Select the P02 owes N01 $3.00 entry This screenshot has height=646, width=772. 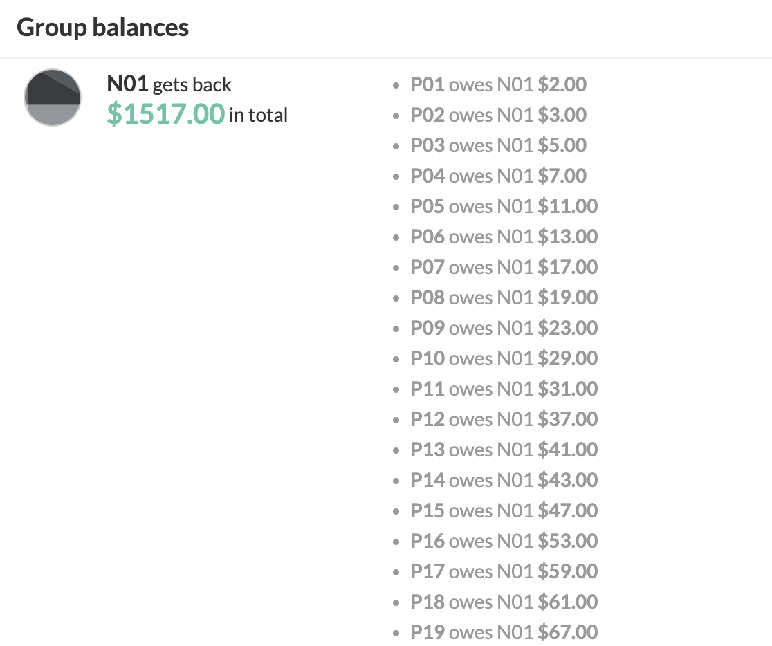(x=498, y=116)
